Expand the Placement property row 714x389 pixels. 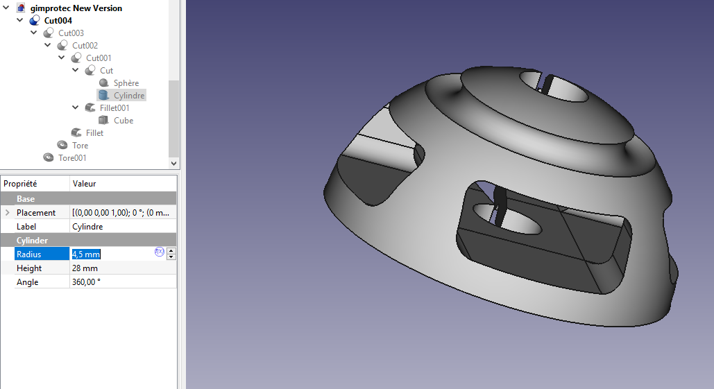point(8,213)
